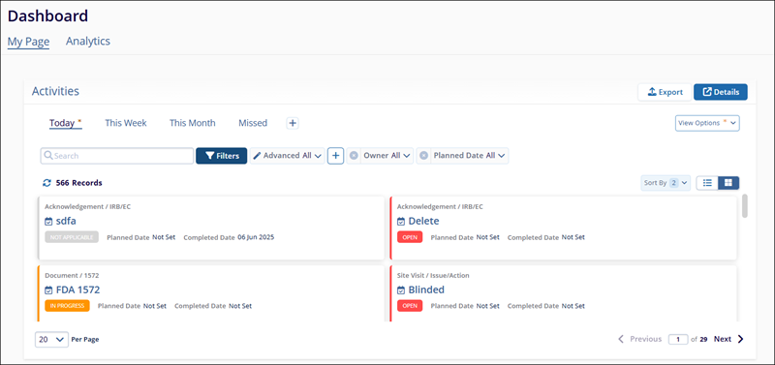Image resolution: width=775 pixels, height=365 pixels.
Task: Click calendar icon beside sdfa
Action: (x=48, y=222)
